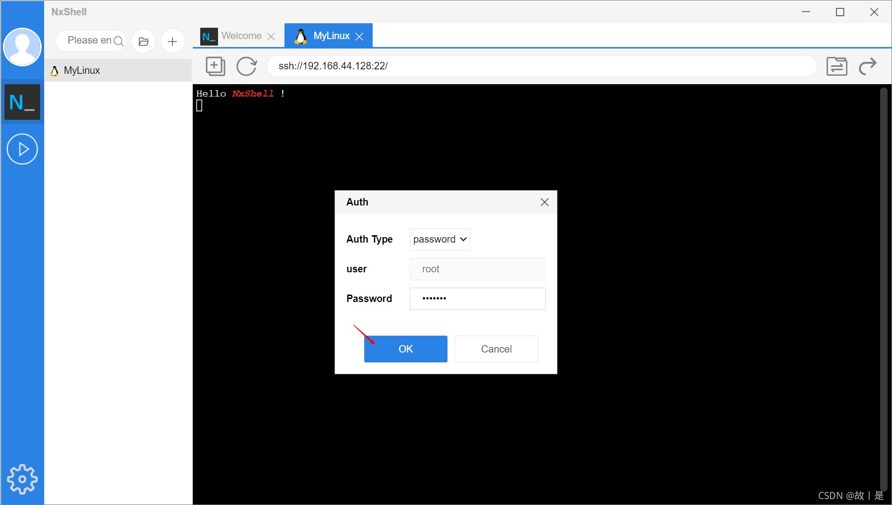
Task: Click the new terminal tab icon
Action: click(x=215, y=66)
